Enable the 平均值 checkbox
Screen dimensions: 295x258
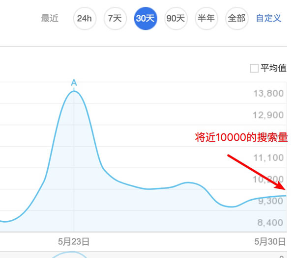tap(254, 69)
